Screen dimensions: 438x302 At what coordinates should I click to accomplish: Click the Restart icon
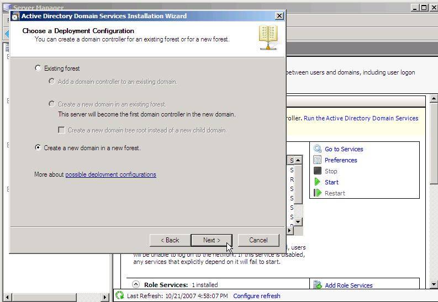[x=318, y=193]
